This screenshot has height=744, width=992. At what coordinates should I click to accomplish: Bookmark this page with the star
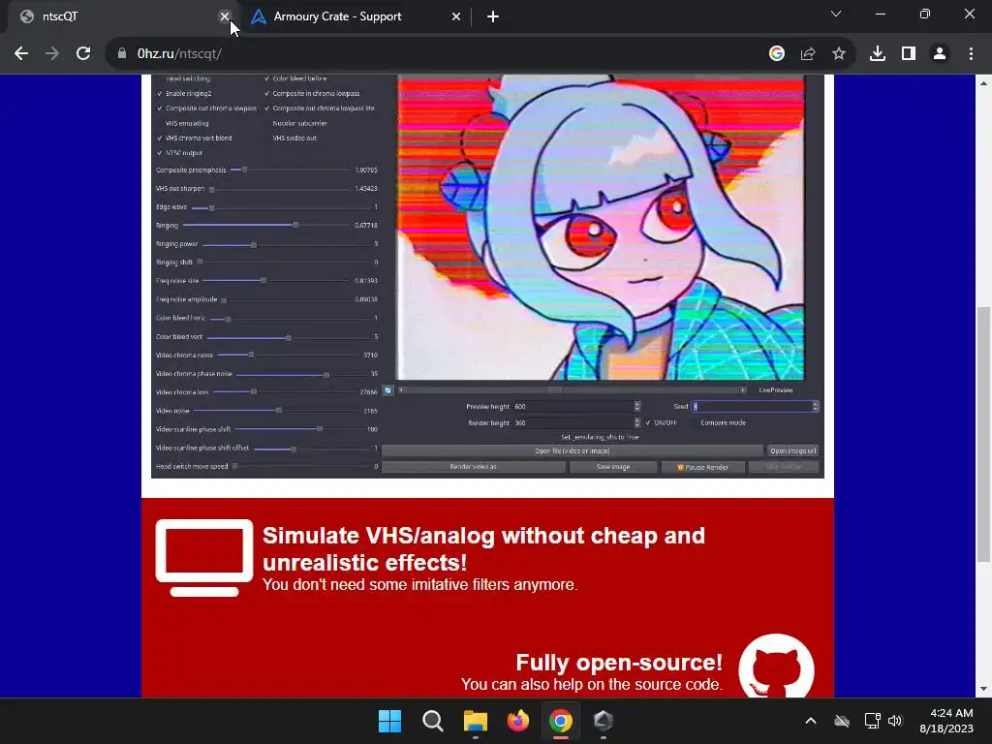pyautogui.click(x=839, y=54)
